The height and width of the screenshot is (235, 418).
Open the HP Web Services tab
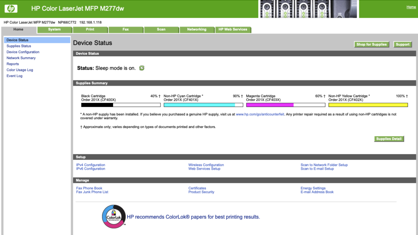coord(233,29)
